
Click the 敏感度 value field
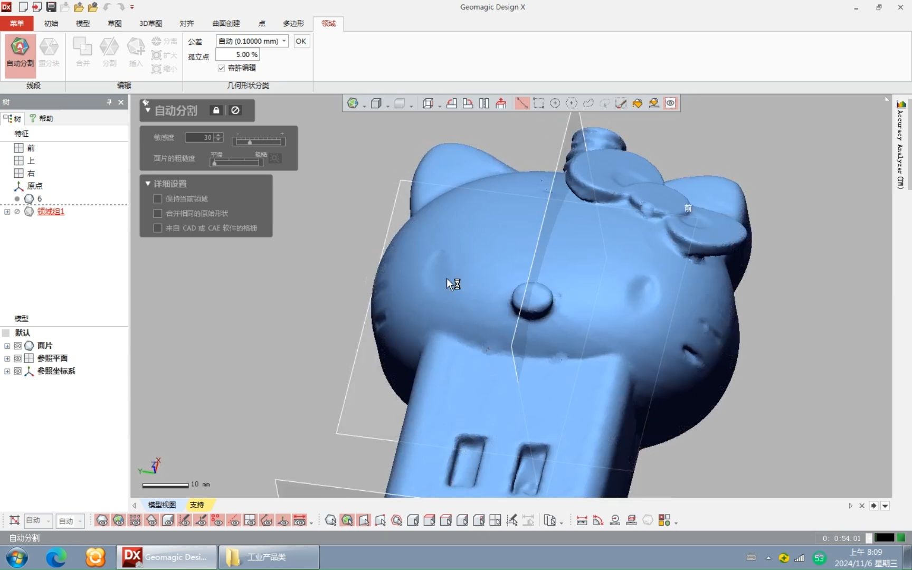199,137
